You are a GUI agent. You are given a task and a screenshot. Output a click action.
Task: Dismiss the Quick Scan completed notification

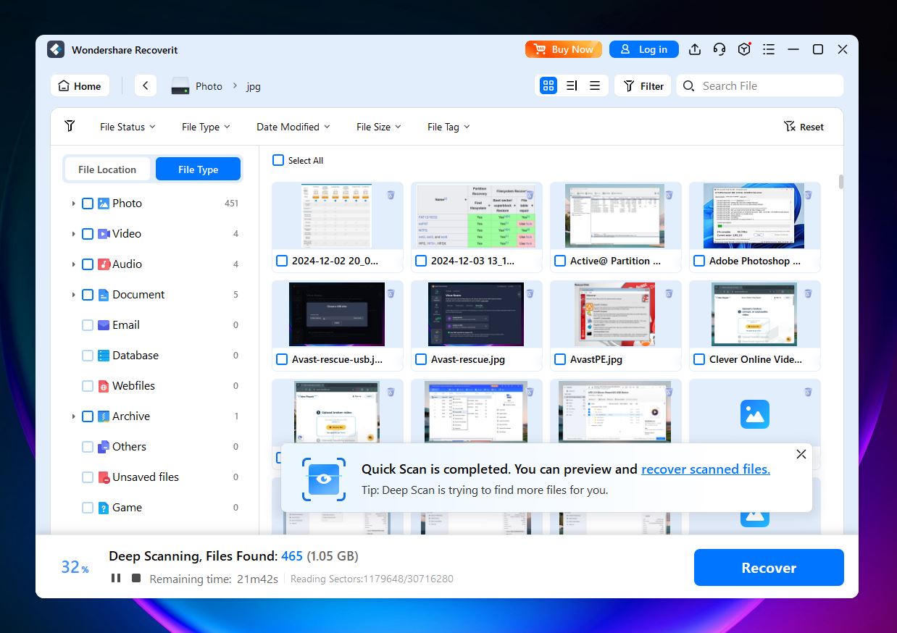click(801, 454)
